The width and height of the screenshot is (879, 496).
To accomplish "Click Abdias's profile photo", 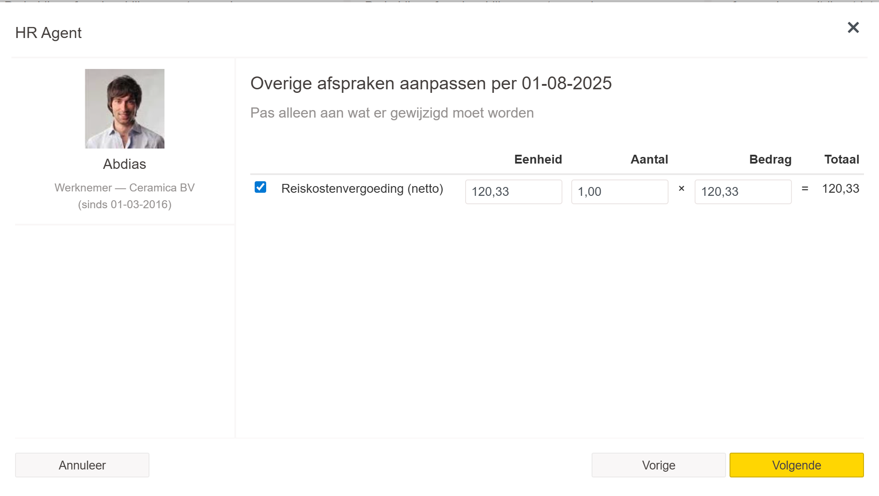I will (125, 109).
